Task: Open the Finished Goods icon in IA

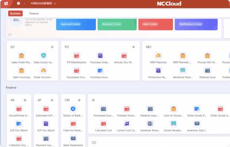Action: click(127, 109)
